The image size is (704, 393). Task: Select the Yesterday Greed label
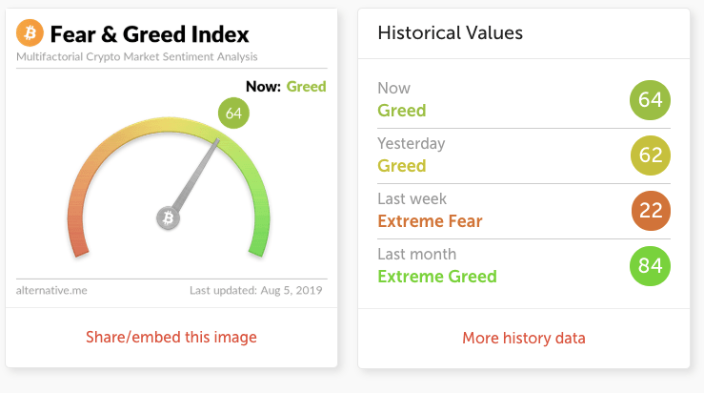tap(402, 166)
